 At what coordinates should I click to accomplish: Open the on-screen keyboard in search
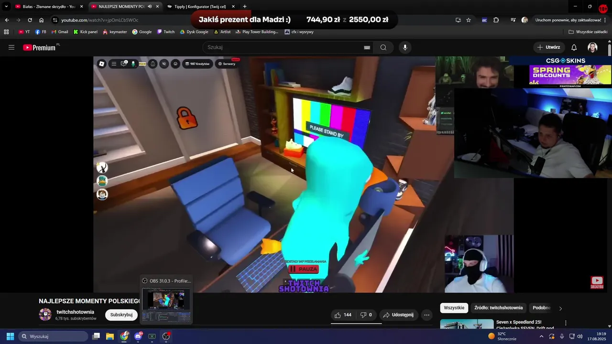pos(367,47)
